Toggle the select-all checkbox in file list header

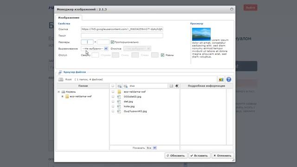(113, 86)
